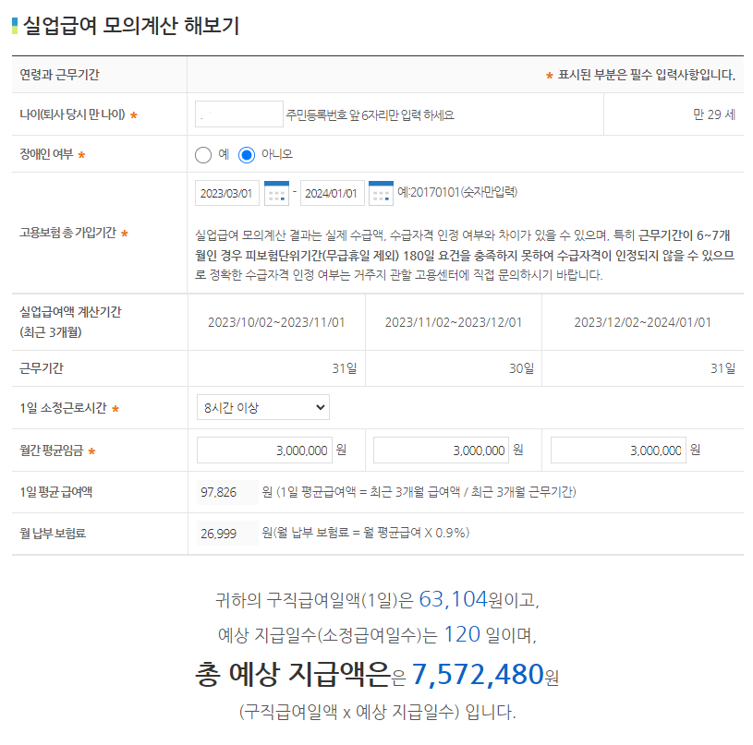Click the daily benefit amount '63,104'
This screenshot has width=753, height=745.
pyautogui.click(x=453, y=599)
